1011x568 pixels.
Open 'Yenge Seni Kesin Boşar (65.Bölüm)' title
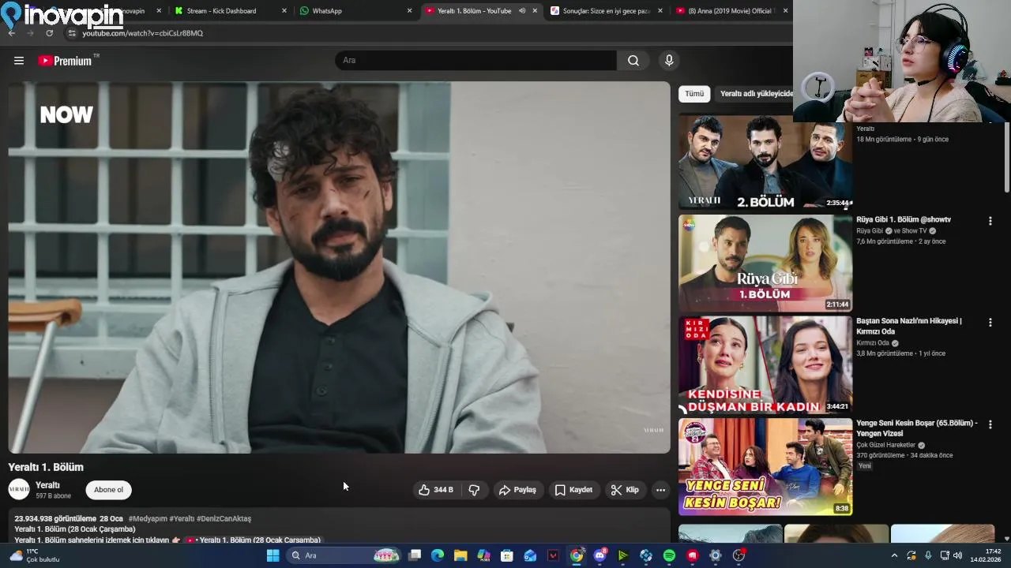coord(917,428)
